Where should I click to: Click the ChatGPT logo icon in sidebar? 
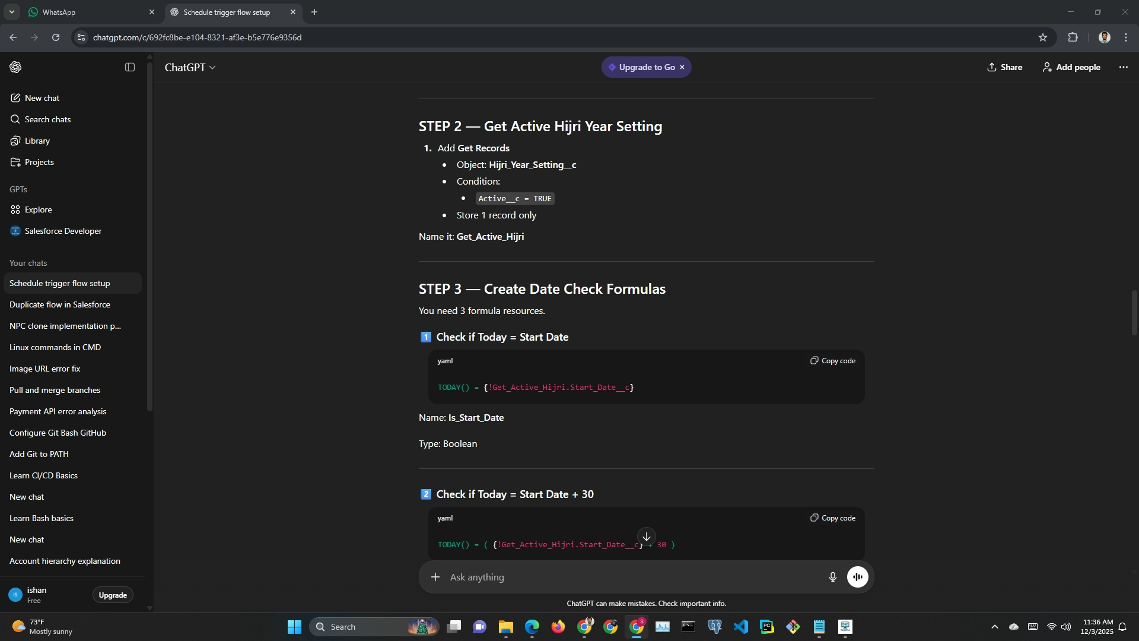pos(16,67)
